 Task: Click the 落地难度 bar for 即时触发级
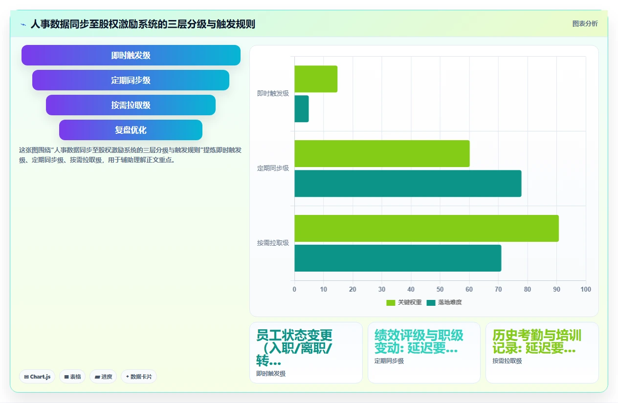click(x=302, y=109)
